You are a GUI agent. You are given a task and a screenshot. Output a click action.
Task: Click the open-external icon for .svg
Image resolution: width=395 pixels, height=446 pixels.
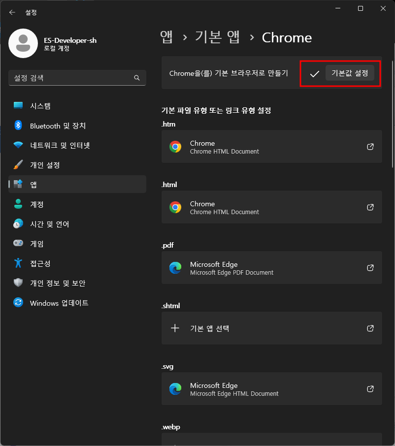click(x=370, y=389)
